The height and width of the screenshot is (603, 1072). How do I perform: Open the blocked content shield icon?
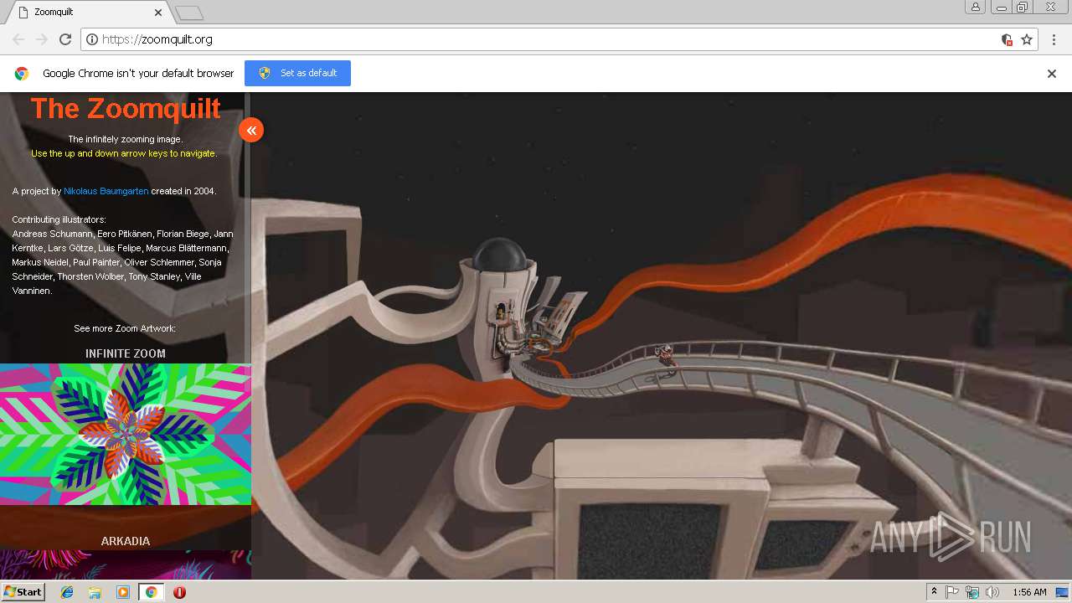[1007, 39]
